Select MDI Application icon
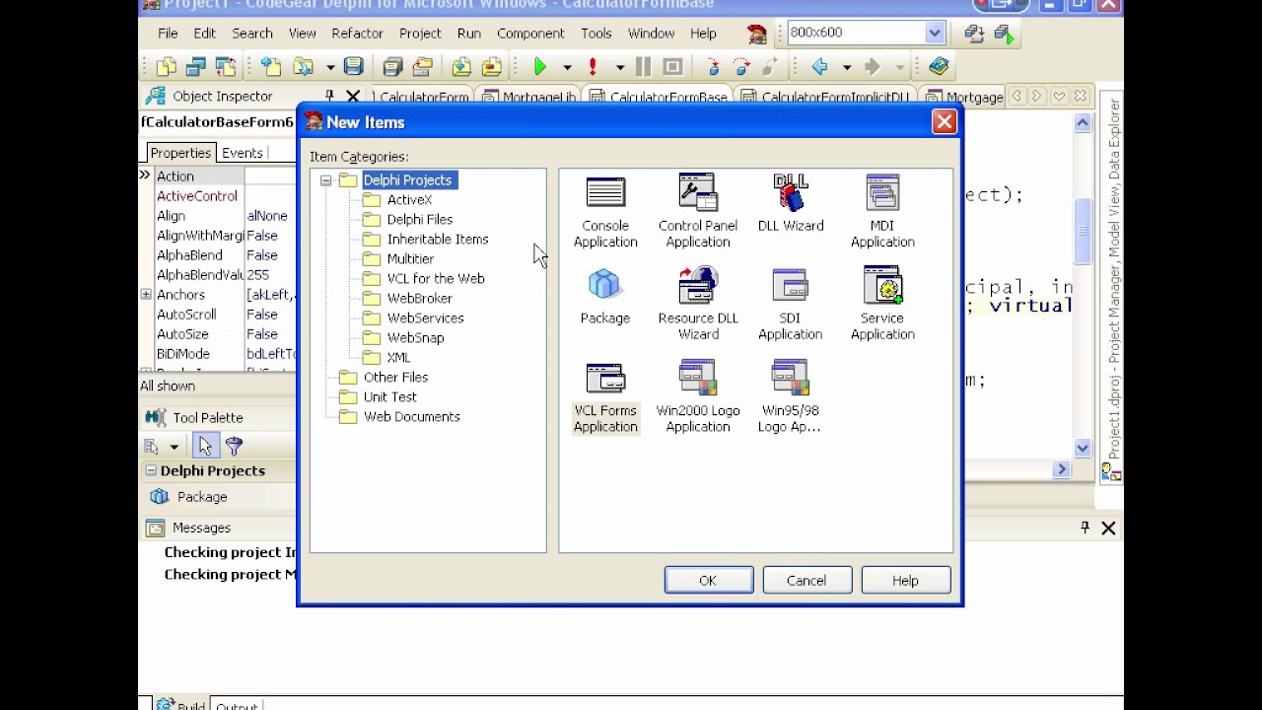Image resolution: width=1262 pixels, height=710 pixels. click(882, 193)
